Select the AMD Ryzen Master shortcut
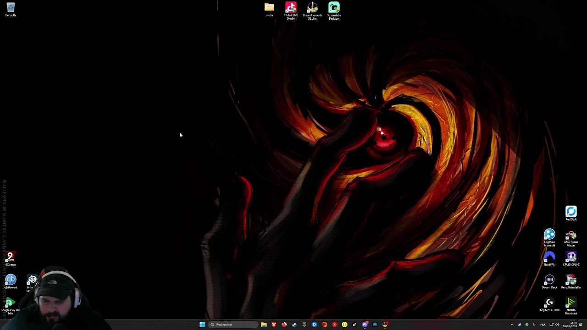 click(571, 238)
